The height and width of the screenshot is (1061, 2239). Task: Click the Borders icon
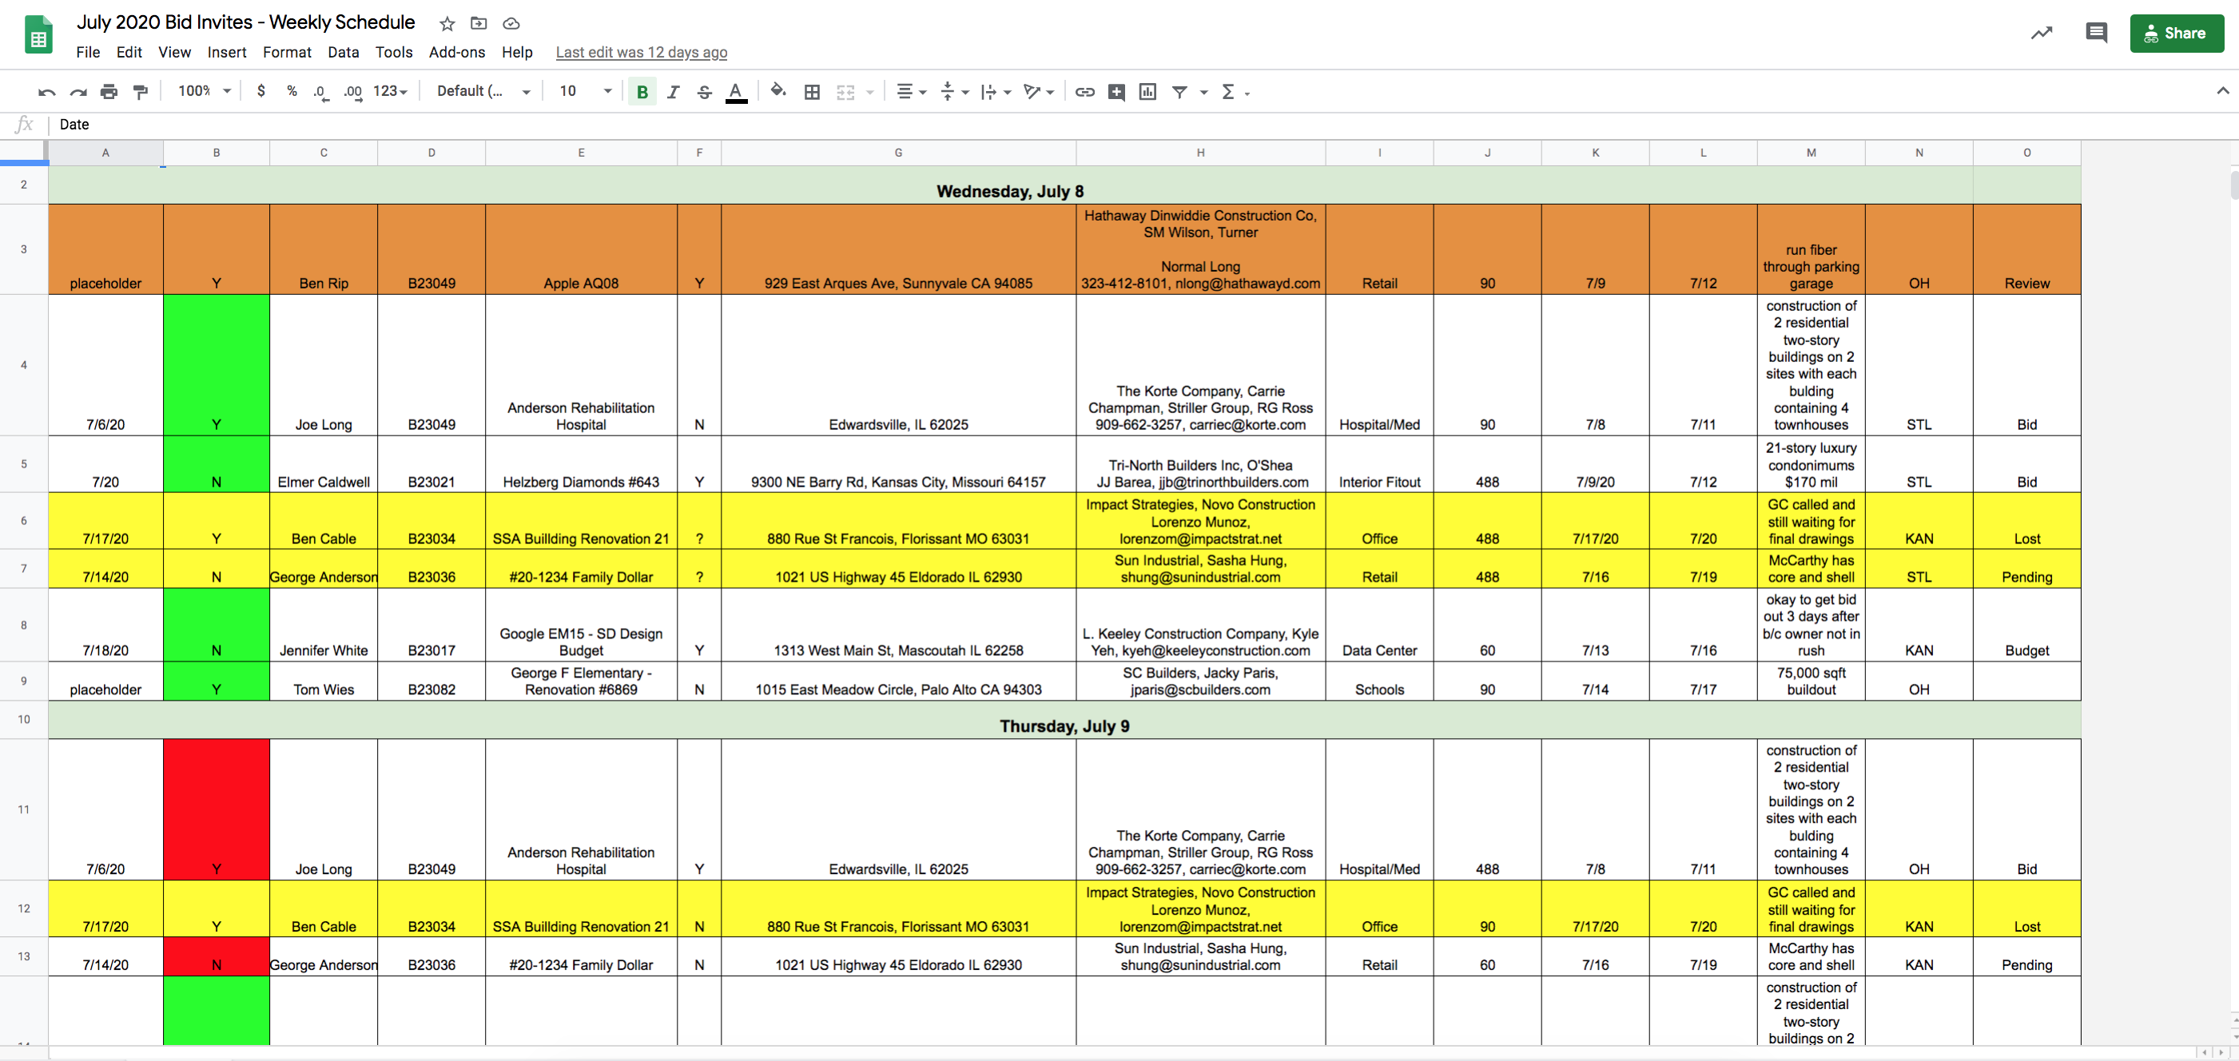[x=812, y=91]
